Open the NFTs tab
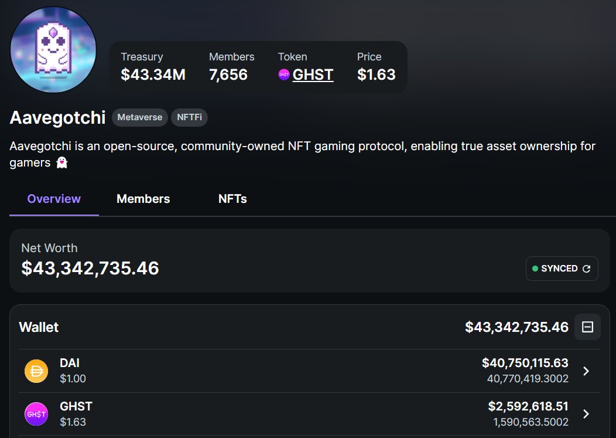The image size is (616, 438). click(232, 199)
